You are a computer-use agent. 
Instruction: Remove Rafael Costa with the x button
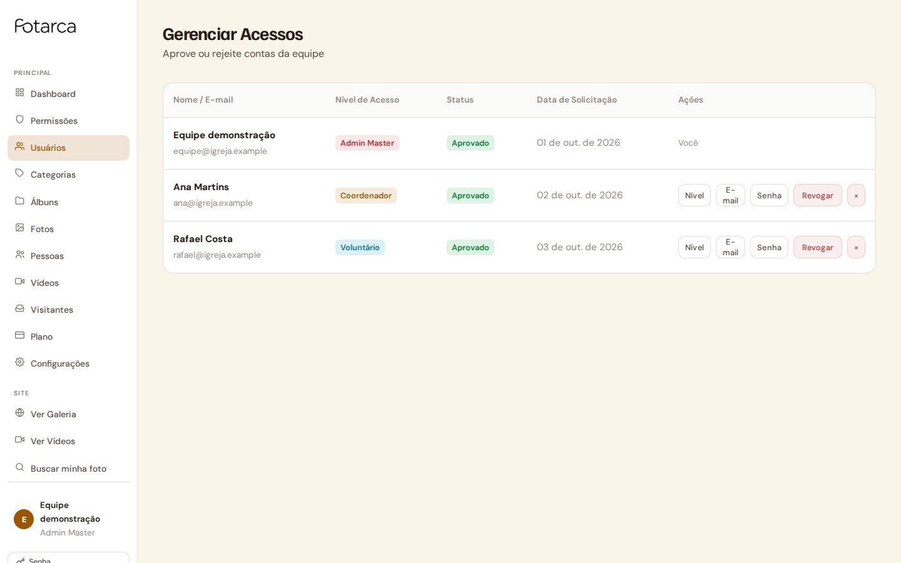pyautogui.click(x=856, y=247)
